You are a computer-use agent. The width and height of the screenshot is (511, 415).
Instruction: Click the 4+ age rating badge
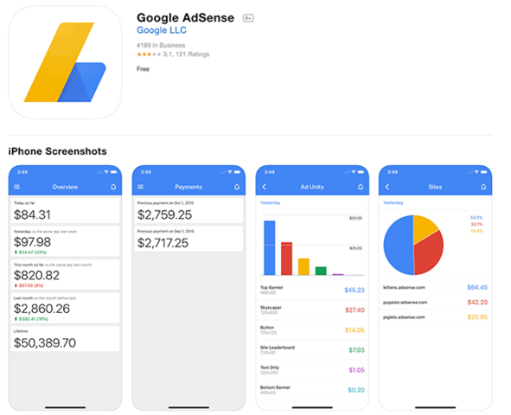(x=248, y=18)
